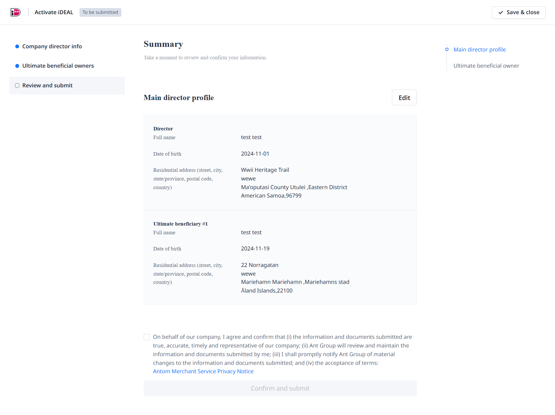This screenshot has height=415, width=555.
Task: Open the Company director info step
Action: click(52, 47)
